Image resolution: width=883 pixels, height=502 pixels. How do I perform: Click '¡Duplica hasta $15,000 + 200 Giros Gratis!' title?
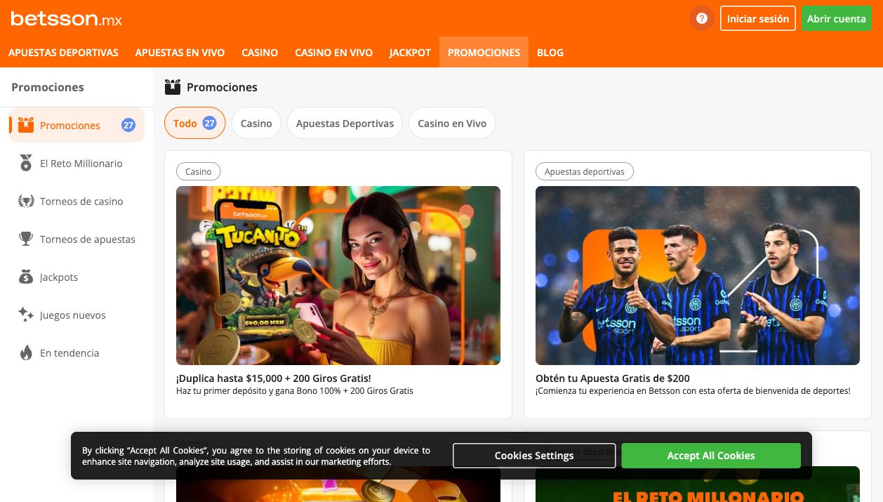[x=274, y=378]
